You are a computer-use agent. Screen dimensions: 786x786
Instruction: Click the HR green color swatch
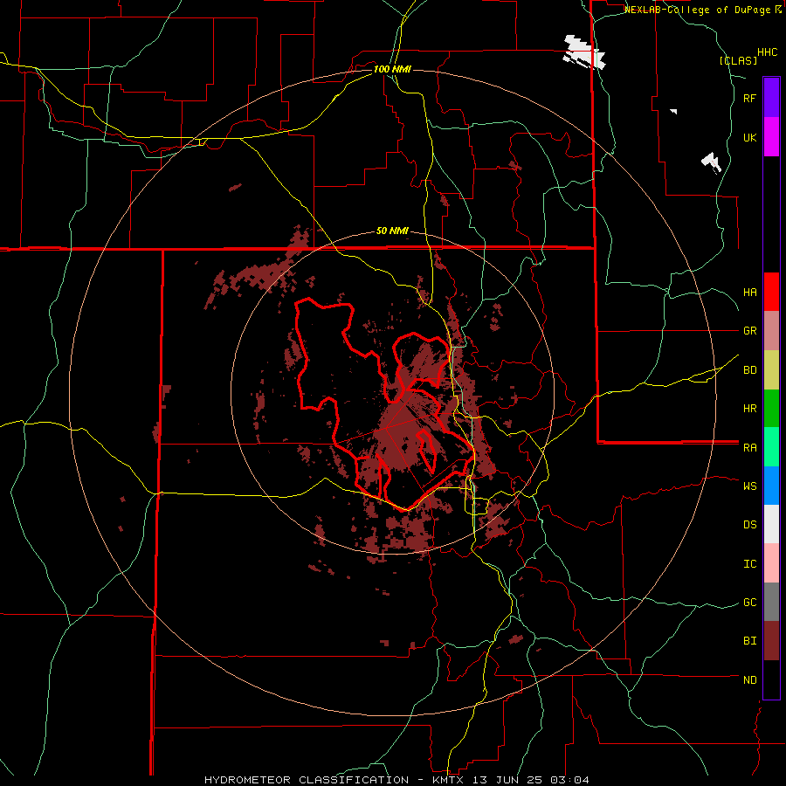771,409
